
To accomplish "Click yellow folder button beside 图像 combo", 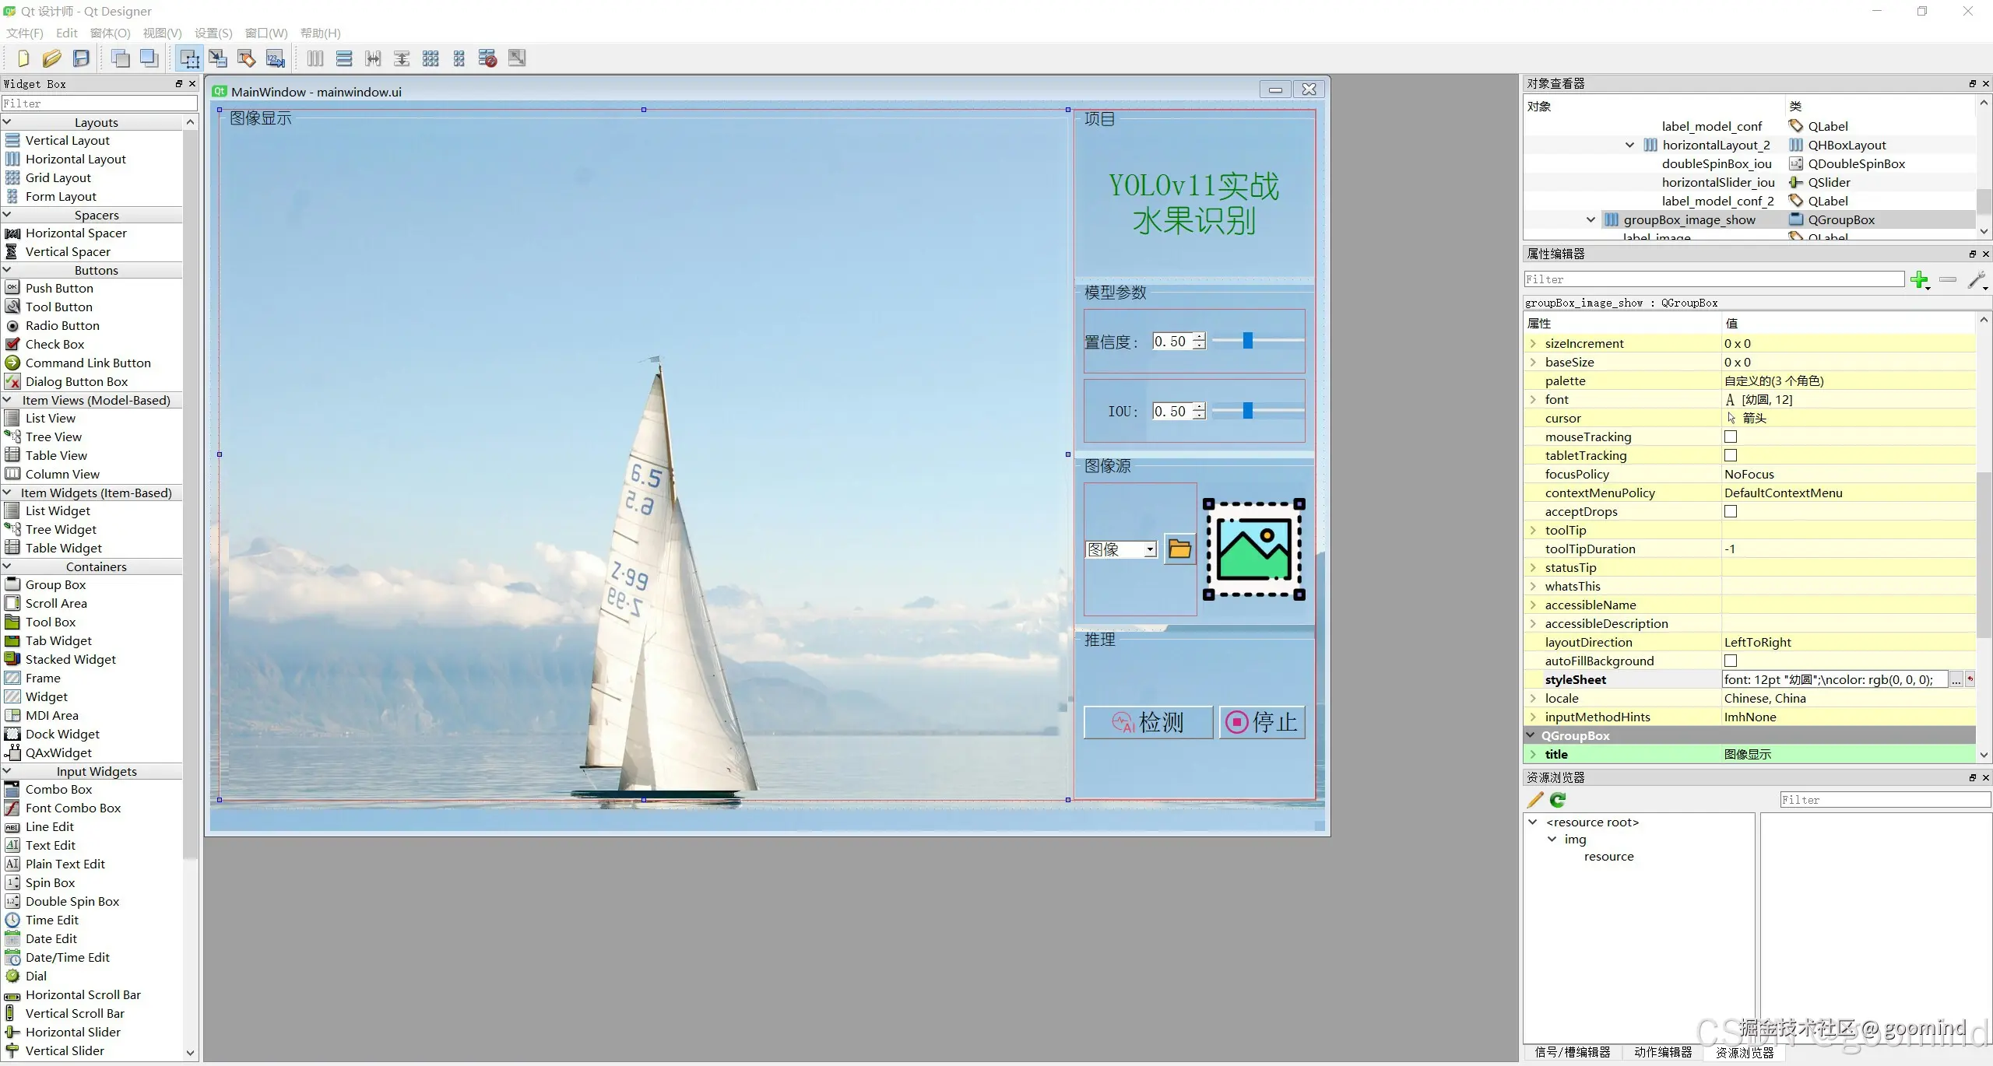I will pyautogui.click(x=1179, y=549).
